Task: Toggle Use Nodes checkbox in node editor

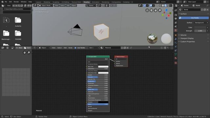Action: pyautogui.click(x=75, y=48)
